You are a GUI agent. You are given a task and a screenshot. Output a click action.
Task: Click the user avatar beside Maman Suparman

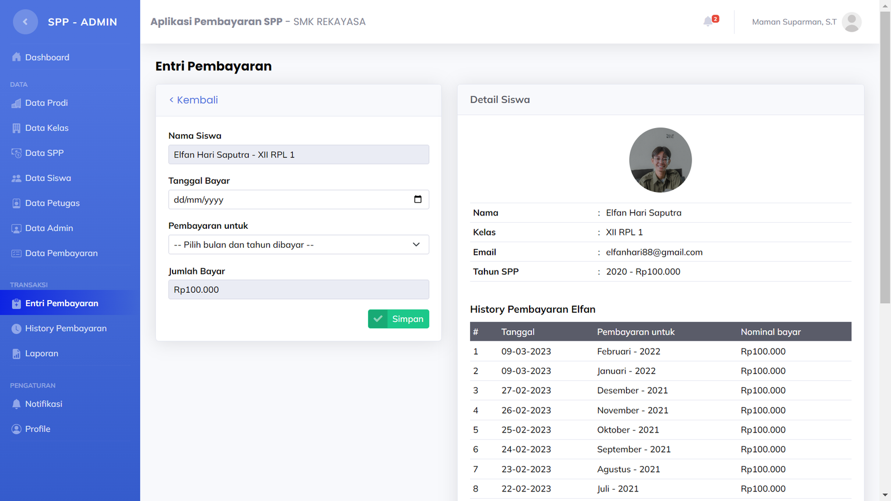851,22
